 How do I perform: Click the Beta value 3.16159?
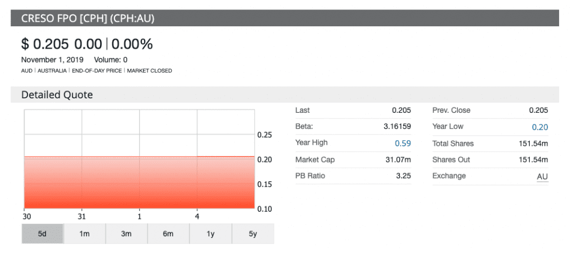coord(397,127)
